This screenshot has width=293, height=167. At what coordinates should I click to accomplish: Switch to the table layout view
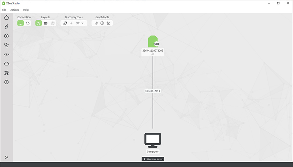[x=46, y=23]
